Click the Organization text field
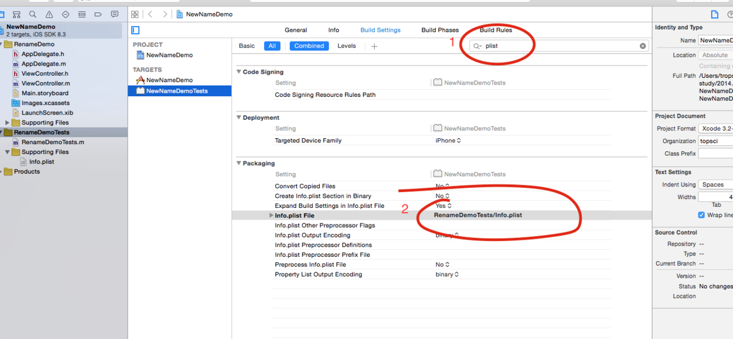 (715, 141)
